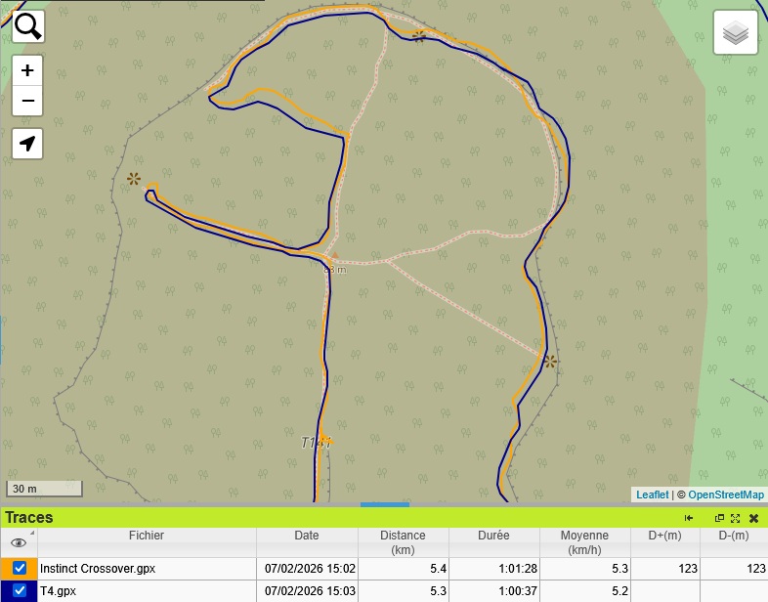This screenshot has width=768, height=602.
Task: Click the dock-left arrow icon in Traces panel
Action: coord(689,518)
